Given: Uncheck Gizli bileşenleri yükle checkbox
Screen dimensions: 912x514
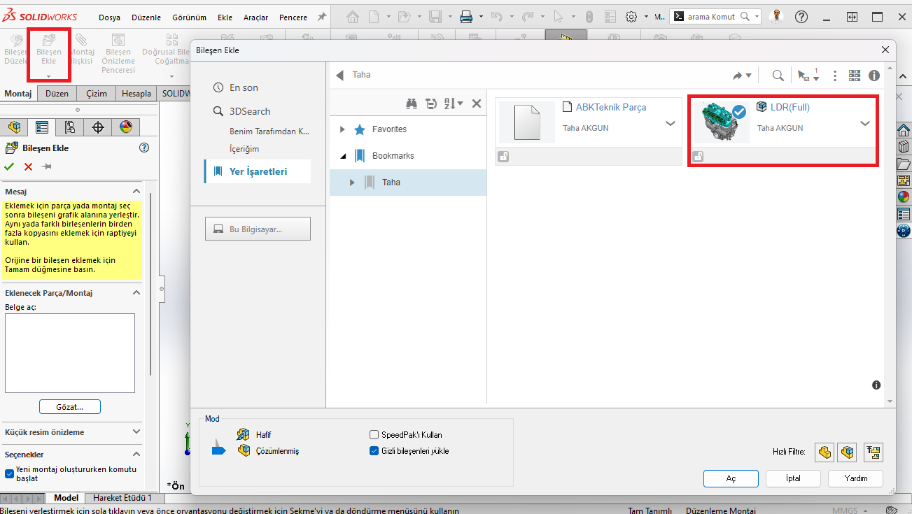Looking at the screenshot, I should (374, 451).
